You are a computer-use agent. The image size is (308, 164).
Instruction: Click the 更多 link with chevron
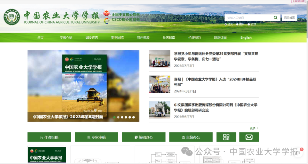254,128
